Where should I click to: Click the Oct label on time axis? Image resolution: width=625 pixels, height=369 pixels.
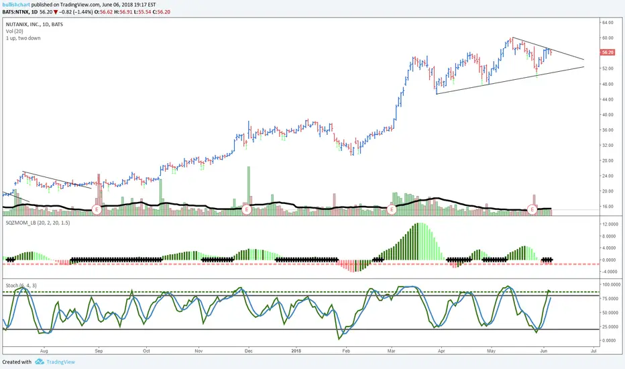146,351
